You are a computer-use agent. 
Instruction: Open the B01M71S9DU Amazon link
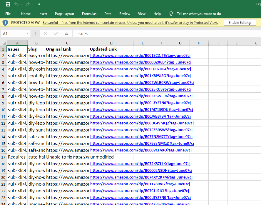[x=141, y=110]
